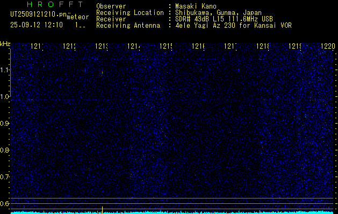Click the 0.6 kHz frequency axis label
The image size is (338, 214).
point(4,203)
